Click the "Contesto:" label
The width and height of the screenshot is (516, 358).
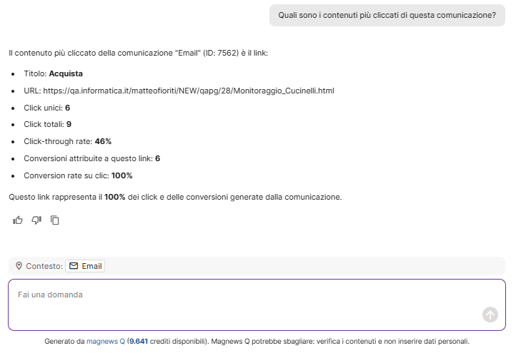[x=44, y=266]
